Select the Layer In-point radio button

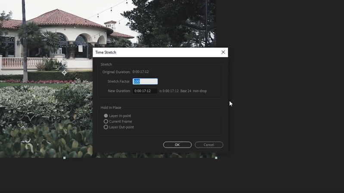tap(106, 116)
